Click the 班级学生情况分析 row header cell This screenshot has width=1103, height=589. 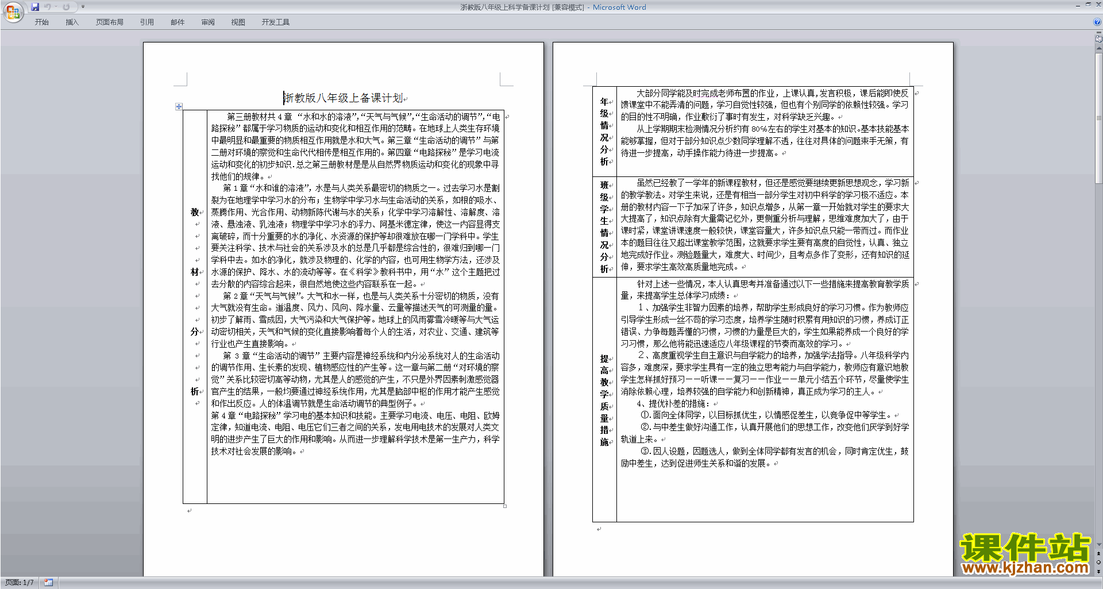(604, 227)
